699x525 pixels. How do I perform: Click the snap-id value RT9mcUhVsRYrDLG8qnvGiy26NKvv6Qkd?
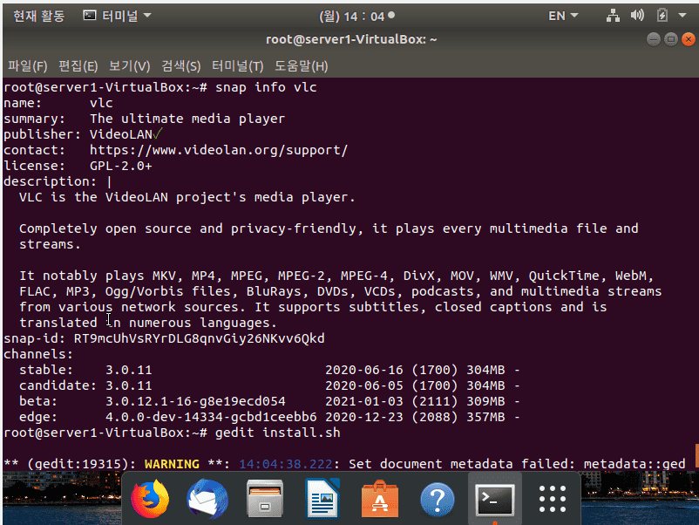pyautogui.click(x=199, y=338)
